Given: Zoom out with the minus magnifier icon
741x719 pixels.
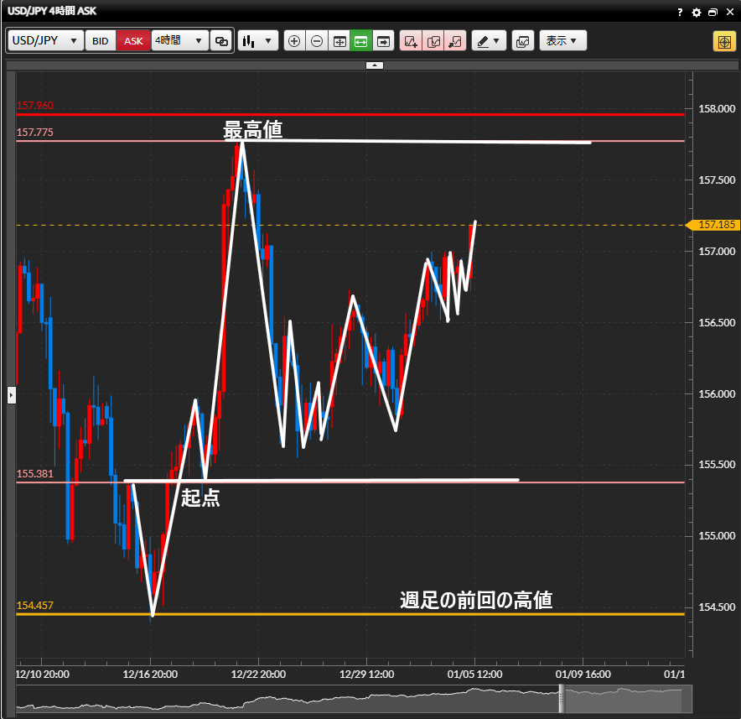Looking at the screenshot, I should (x=317, y=40).
